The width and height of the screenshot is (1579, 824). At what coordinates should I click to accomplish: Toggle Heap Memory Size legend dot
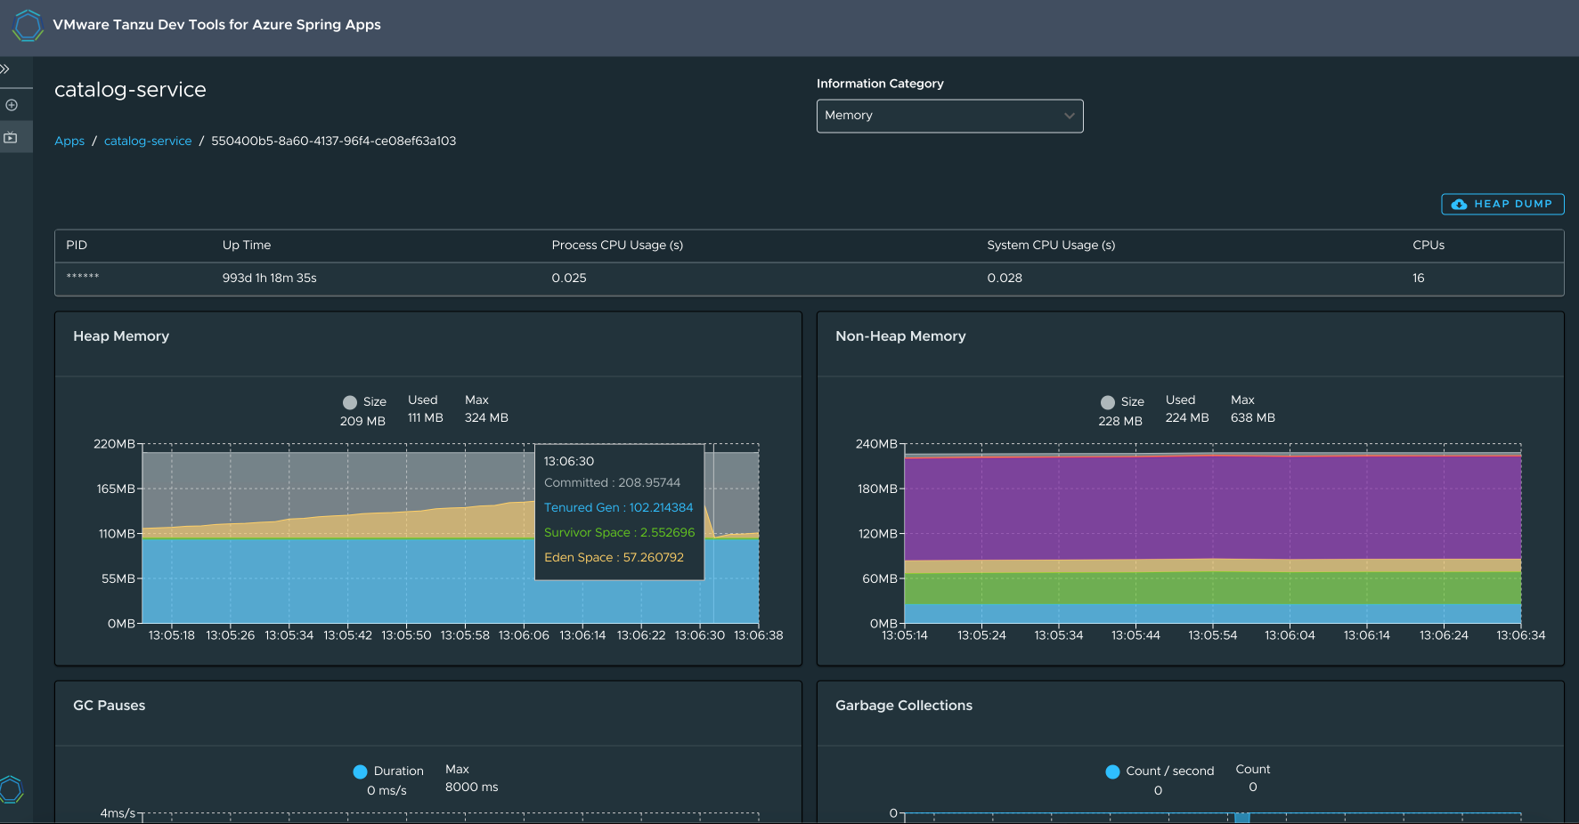[350, 402]
